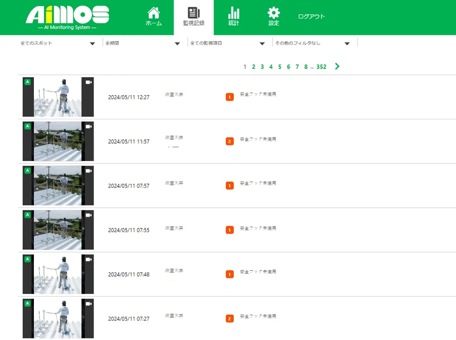Open the 設定 settings tab
The height and width of the screenshot is (340, 456).
click(274, 17)
